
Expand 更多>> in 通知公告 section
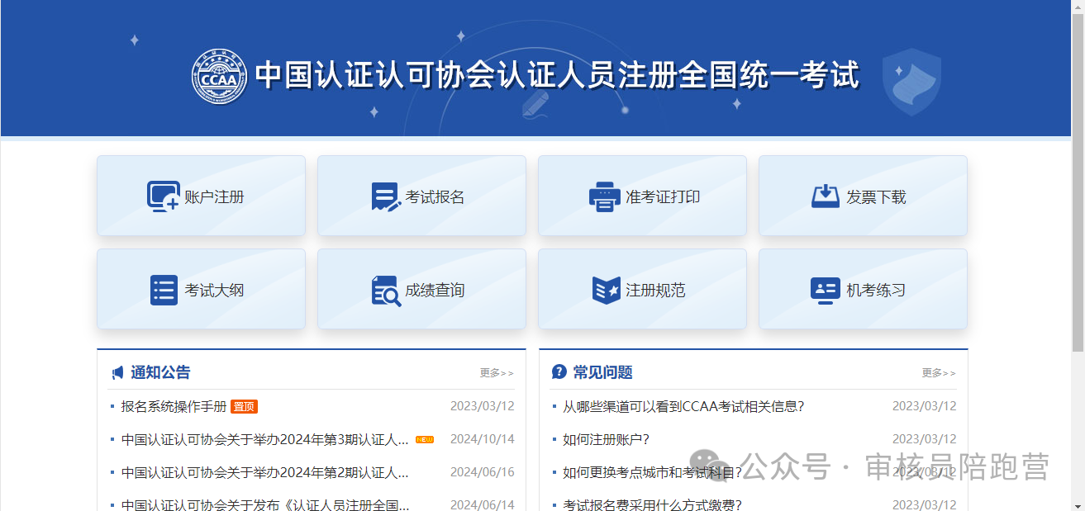click(x=497, y=373)
